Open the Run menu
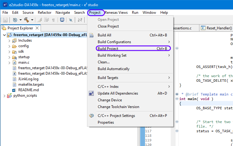Screen dimensions: 233x146 tap(135, 13)
